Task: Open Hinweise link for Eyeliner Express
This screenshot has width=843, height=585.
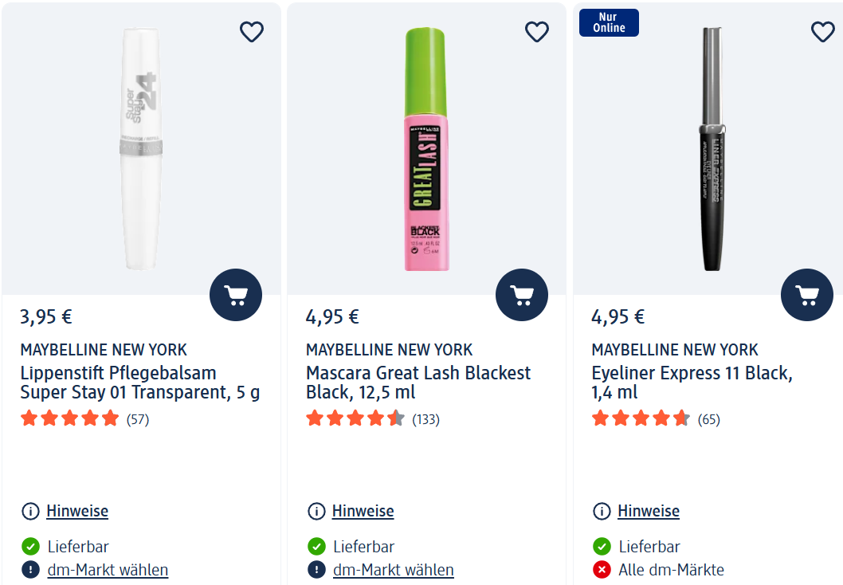Action: coord(649,511)
